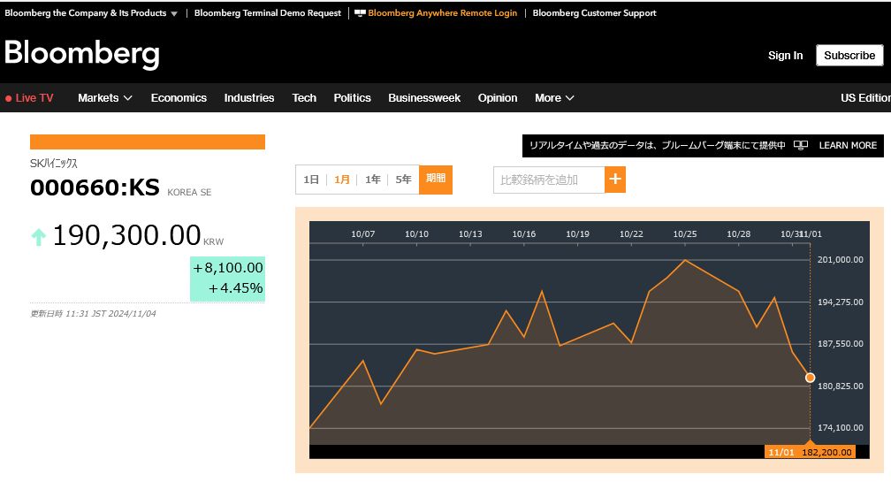Expand the More navigation menu
Viewport: 891px width, 482px height.
coord(554,98)
